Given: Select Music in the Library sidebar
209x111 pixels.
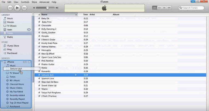Looking at the screenshot, I should 10,18.
